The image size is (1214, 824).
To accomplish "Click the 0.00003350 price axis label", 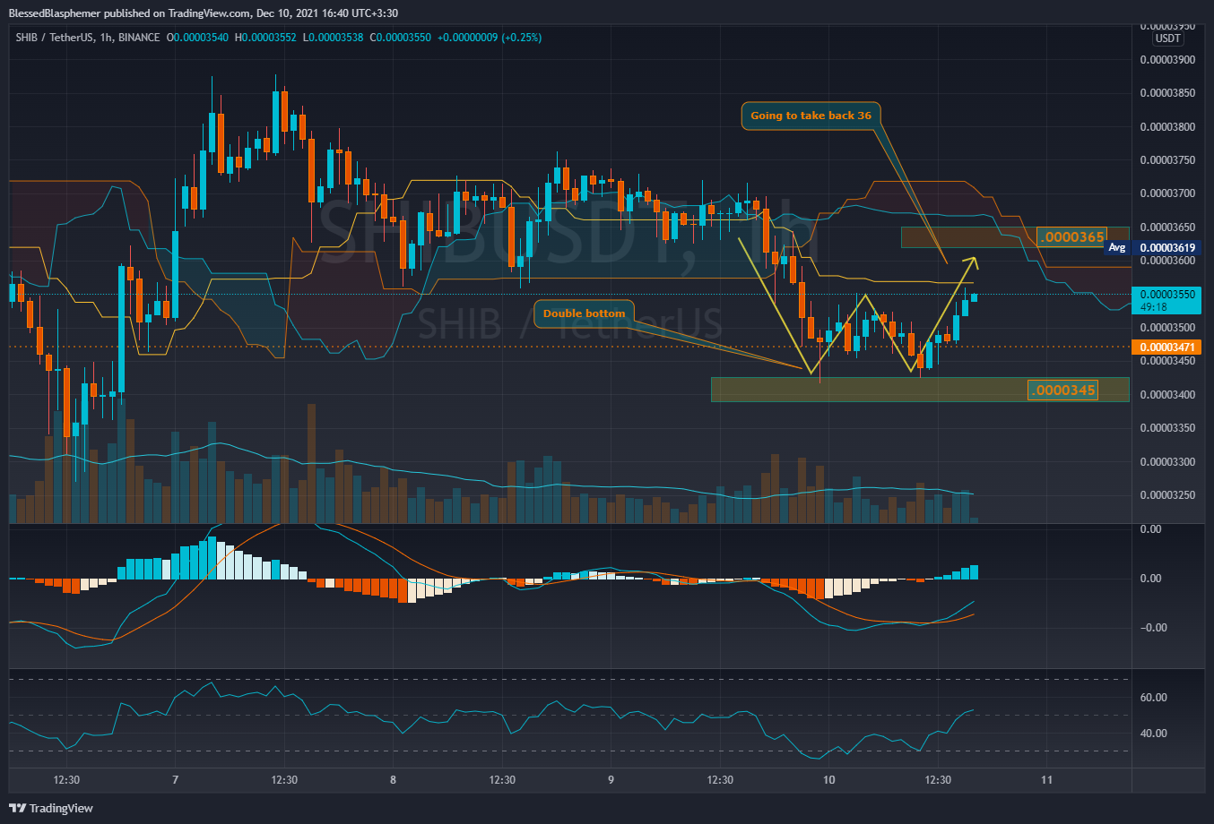I will [1166, 428].
